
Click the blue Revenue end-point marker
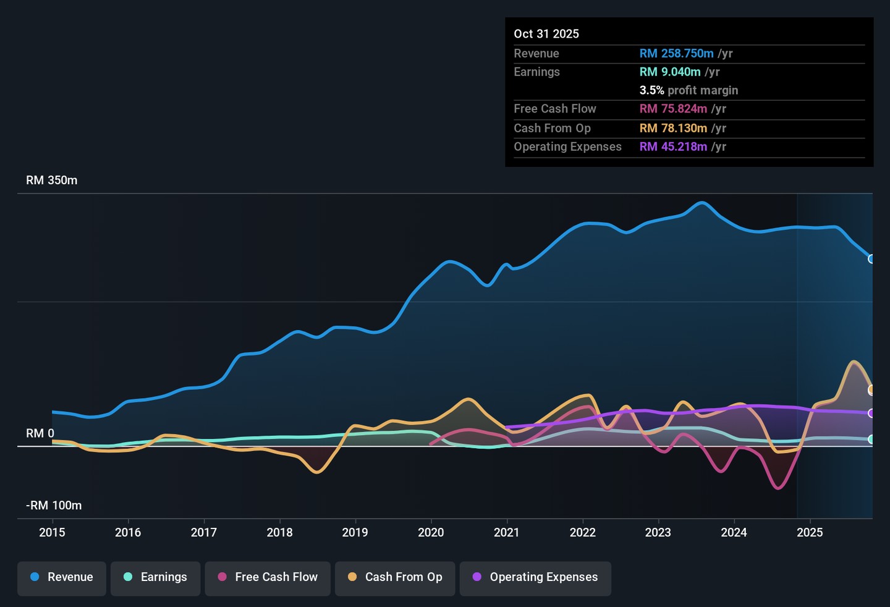pyautogui.click(x=871, y=259)
